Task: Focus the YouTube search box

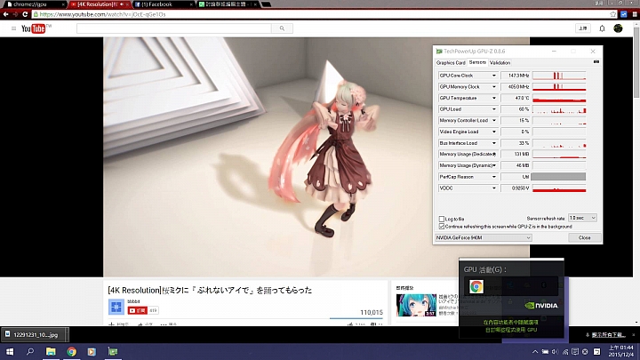Action: (x=174, y=28)
